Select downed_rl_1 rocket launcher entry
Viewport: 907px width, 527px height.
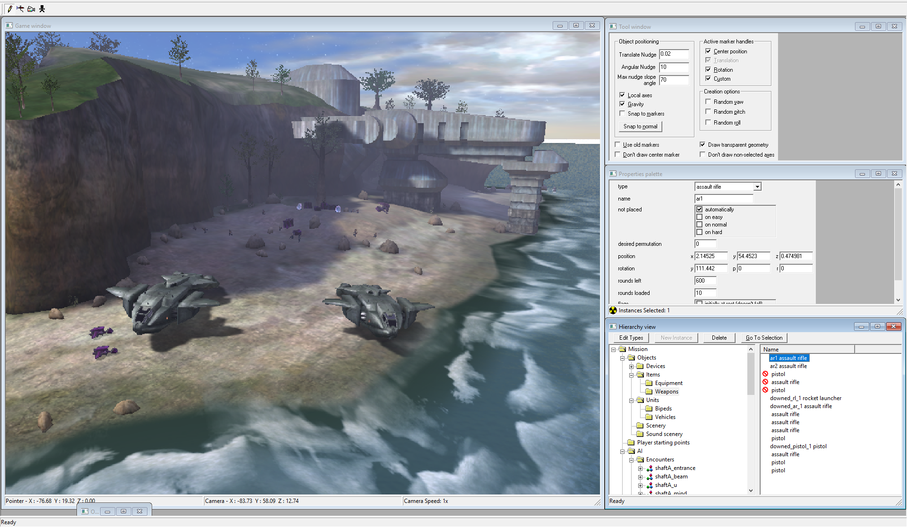tap(805, 398)
